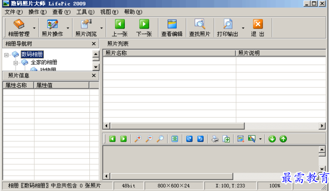Open the 视图(W) menu
This screenshot has width=333, height=191.
109,12
